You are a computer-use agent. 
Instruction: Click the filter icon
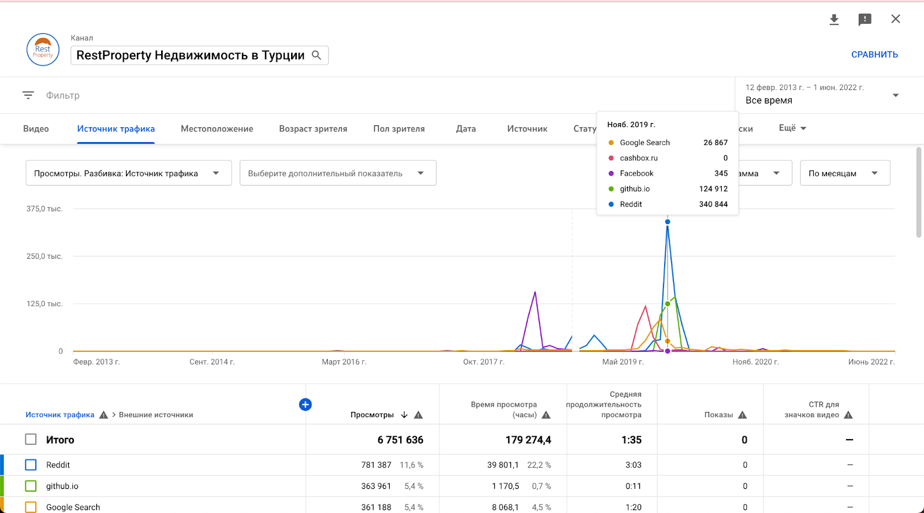(28, 95)
